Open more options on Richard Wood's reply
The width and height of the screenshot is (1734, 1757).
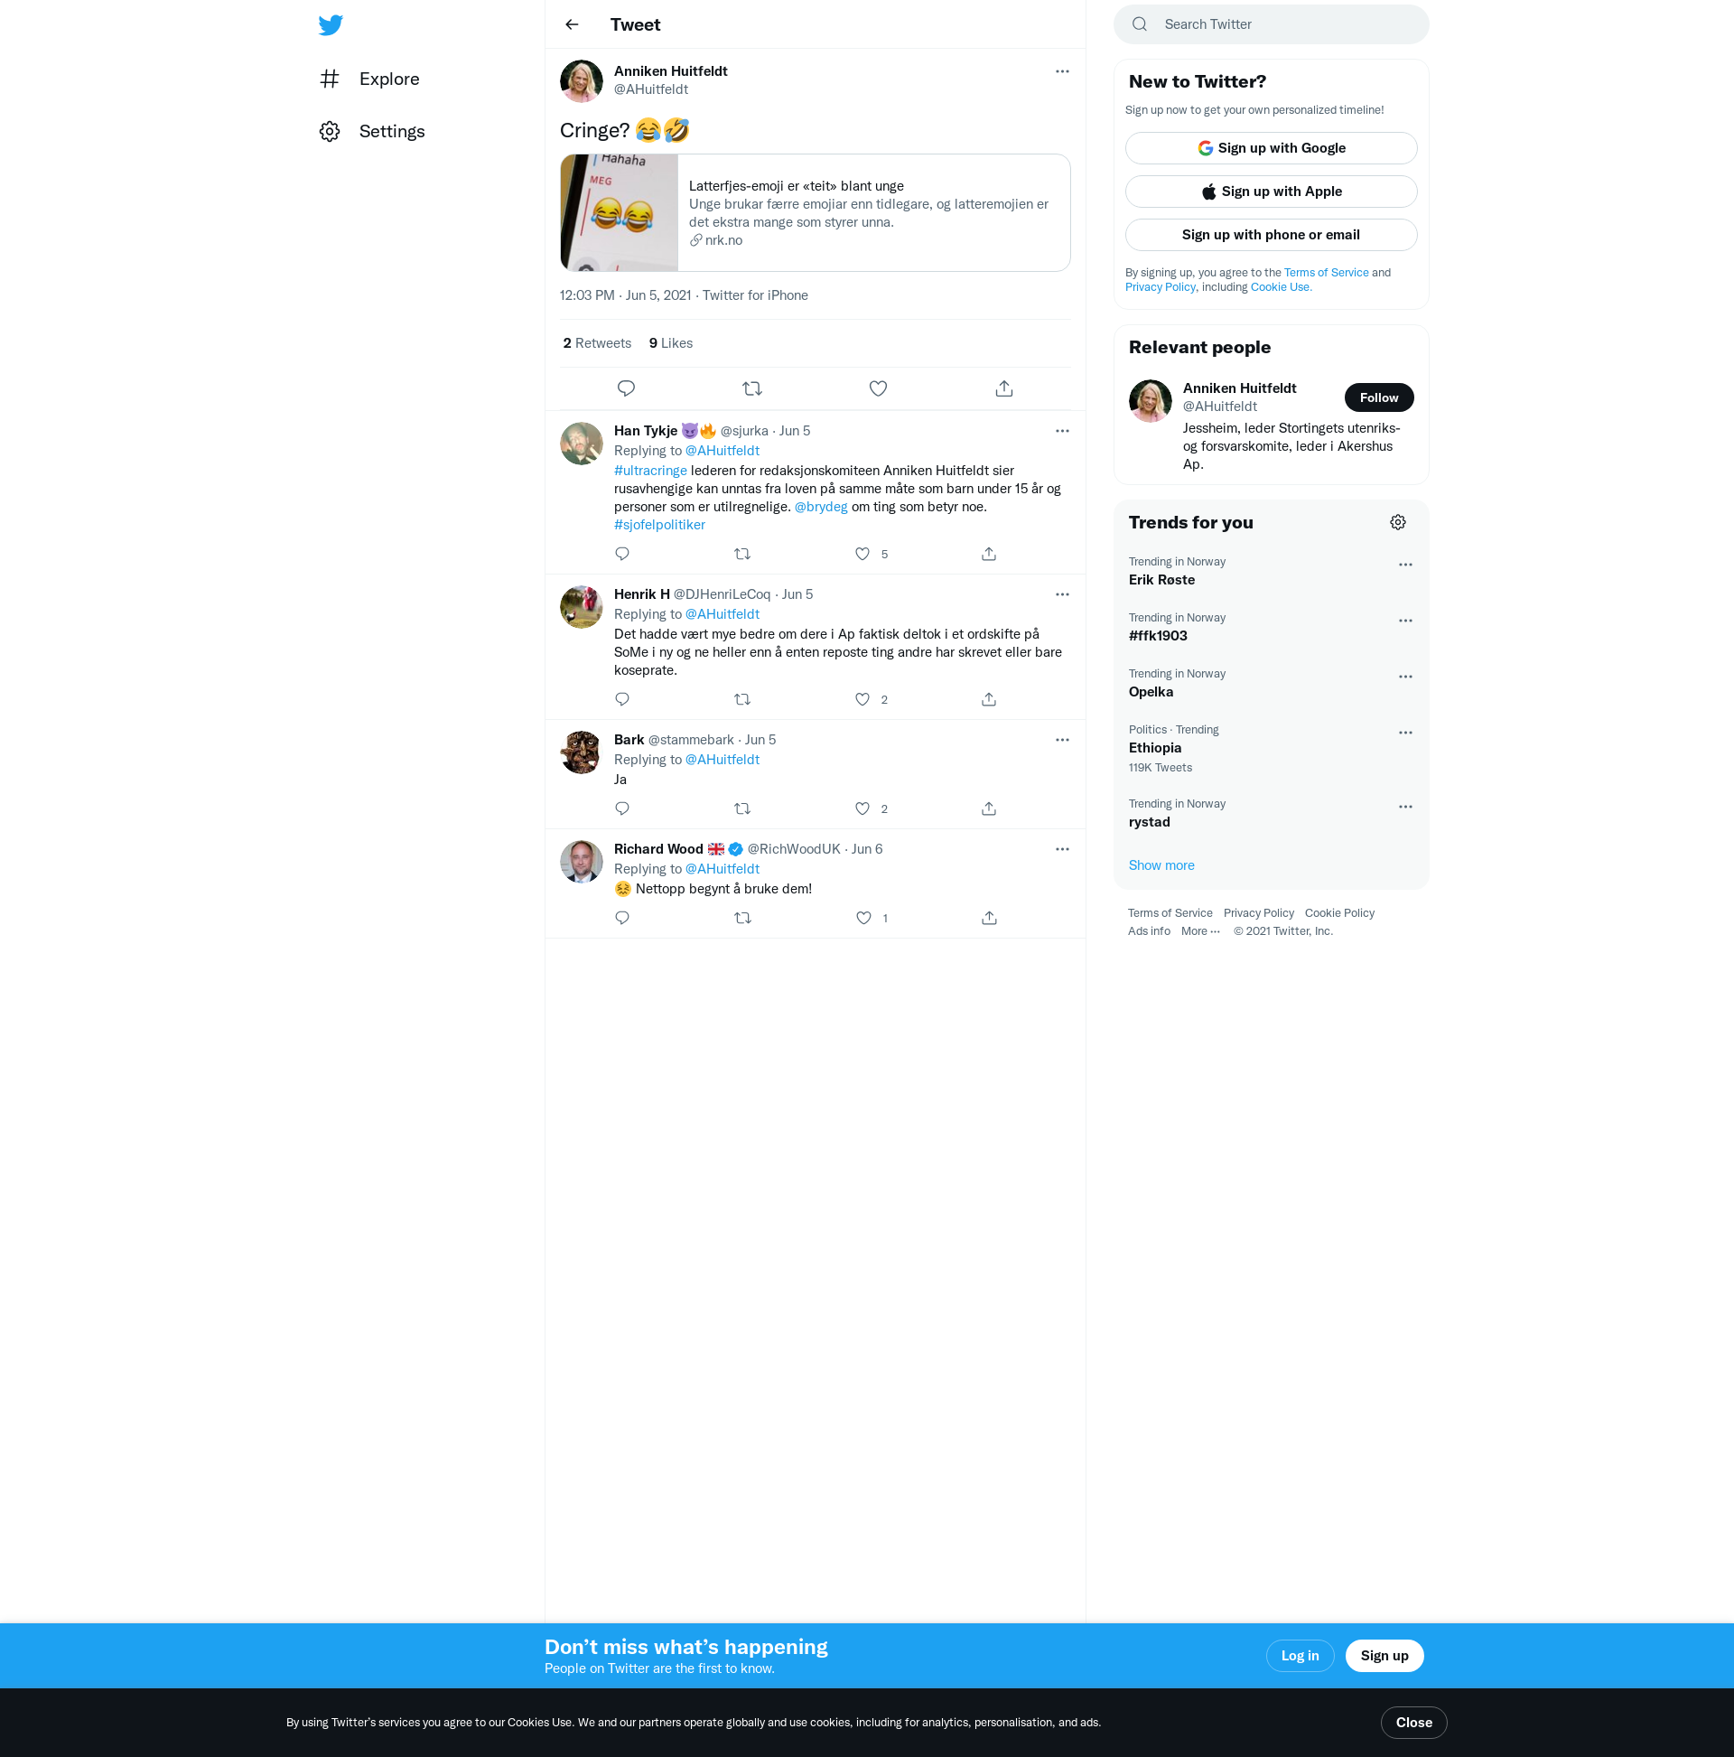(1062, 849)
